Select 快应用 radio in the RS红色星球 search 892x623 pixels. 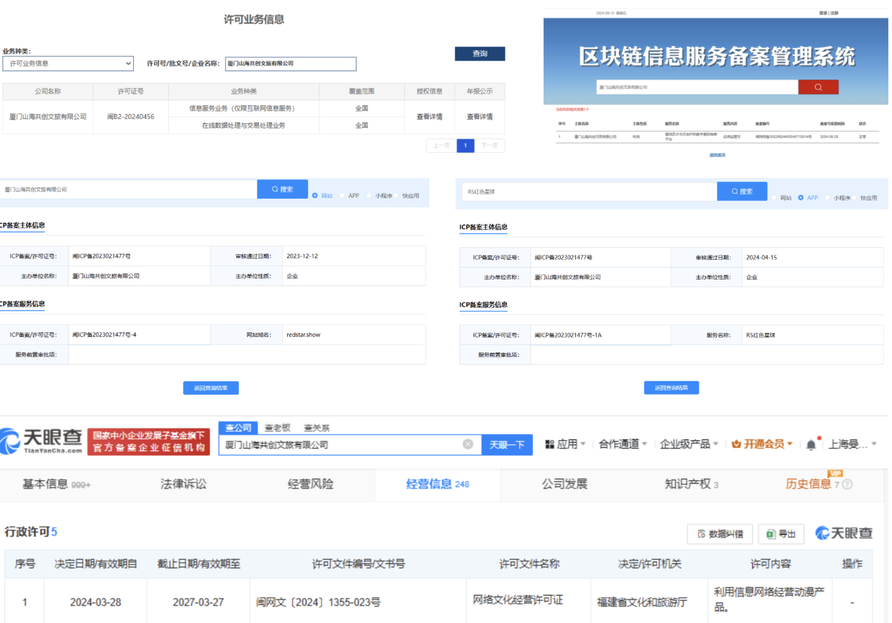(854, 198)
